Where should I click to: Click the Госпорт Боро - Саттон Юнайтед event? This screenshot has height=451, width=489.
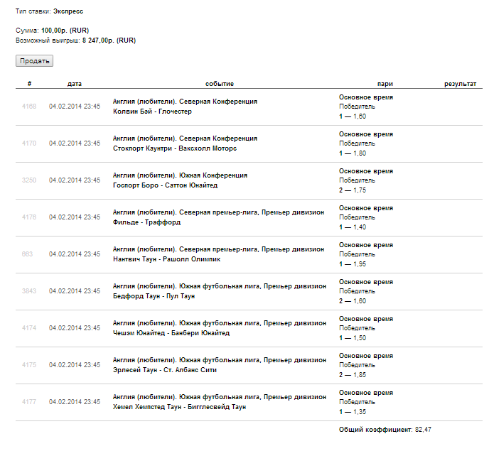tap(165, 185)
